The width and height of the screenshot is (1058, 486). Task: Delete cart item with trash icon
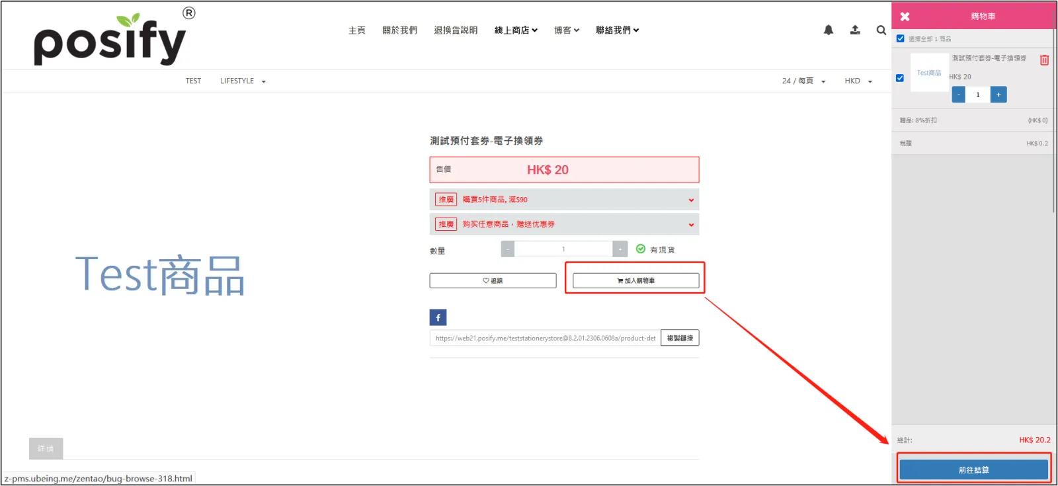[1044, 60]
